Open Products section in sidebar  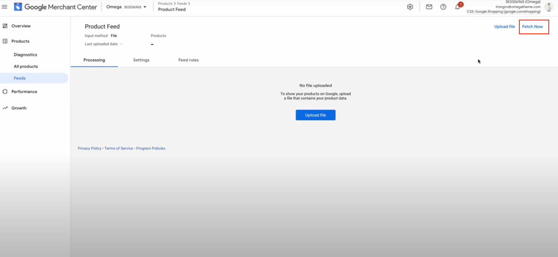coord(20,41)
